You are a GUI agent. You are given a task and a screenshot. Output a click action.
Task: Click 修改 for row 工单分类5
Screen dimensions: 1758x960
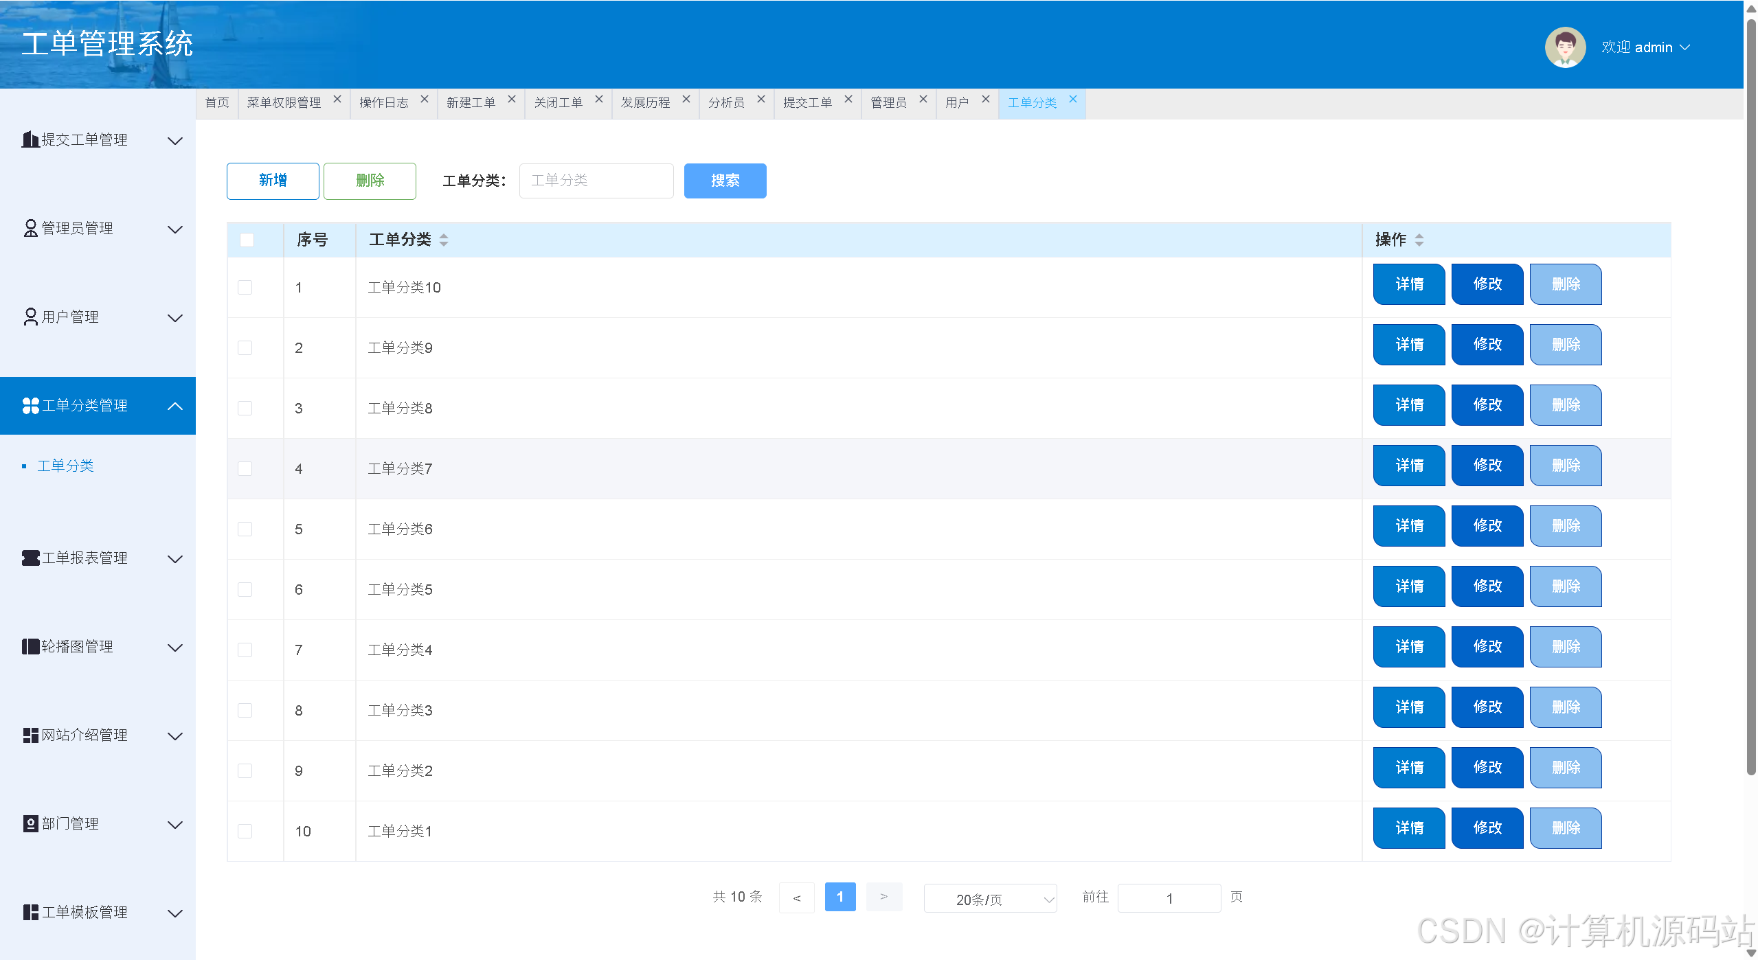[1487, 586]
